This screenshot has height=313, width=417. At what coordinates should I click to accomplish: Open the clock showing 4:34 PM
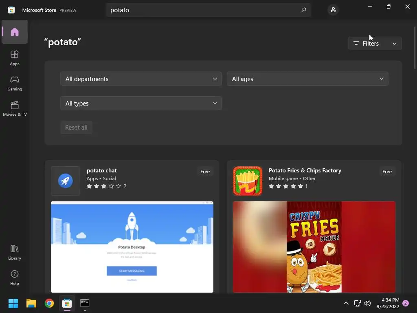tap(388, 303)
